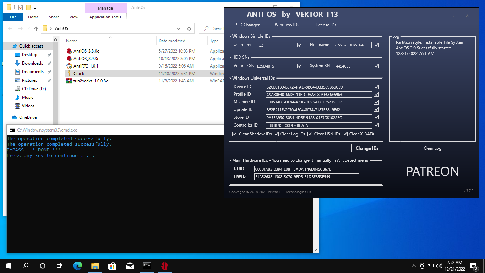Viewport: 485px width, 273px height.
Task: Sort files by Name column
Action: 72,41
